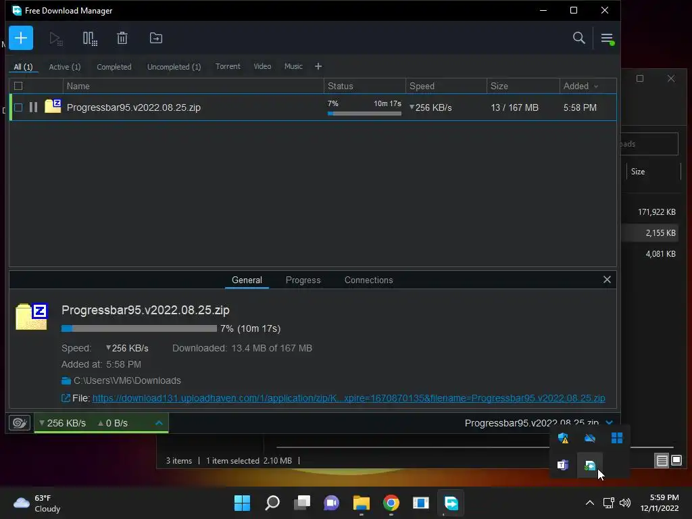Switch Explorer window to details view icon
692x519 pixels.
point(662,461)
